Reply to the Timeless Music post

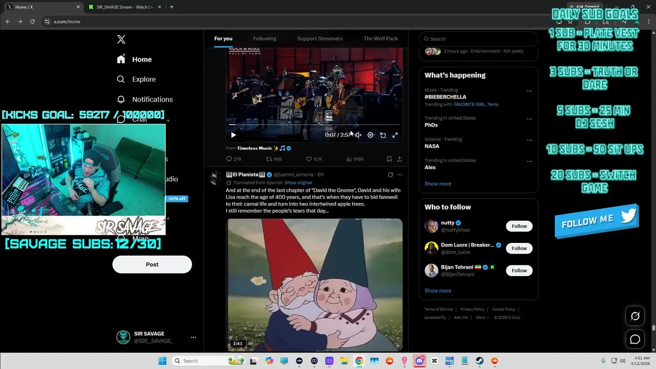click(234, 159)
